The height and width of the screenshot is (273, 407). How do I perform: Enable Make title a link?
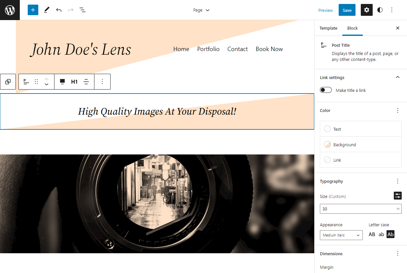pyautogui.click(x=325, y=90)
